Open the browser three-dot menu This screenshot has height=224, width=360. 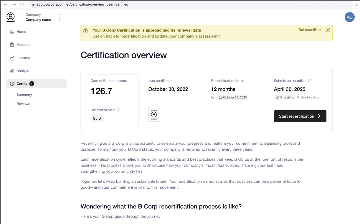coord(357,4)
